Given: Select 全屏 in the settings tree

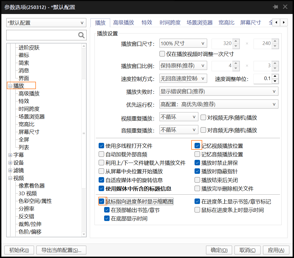Looking at the screenshot, I should 24,140.
